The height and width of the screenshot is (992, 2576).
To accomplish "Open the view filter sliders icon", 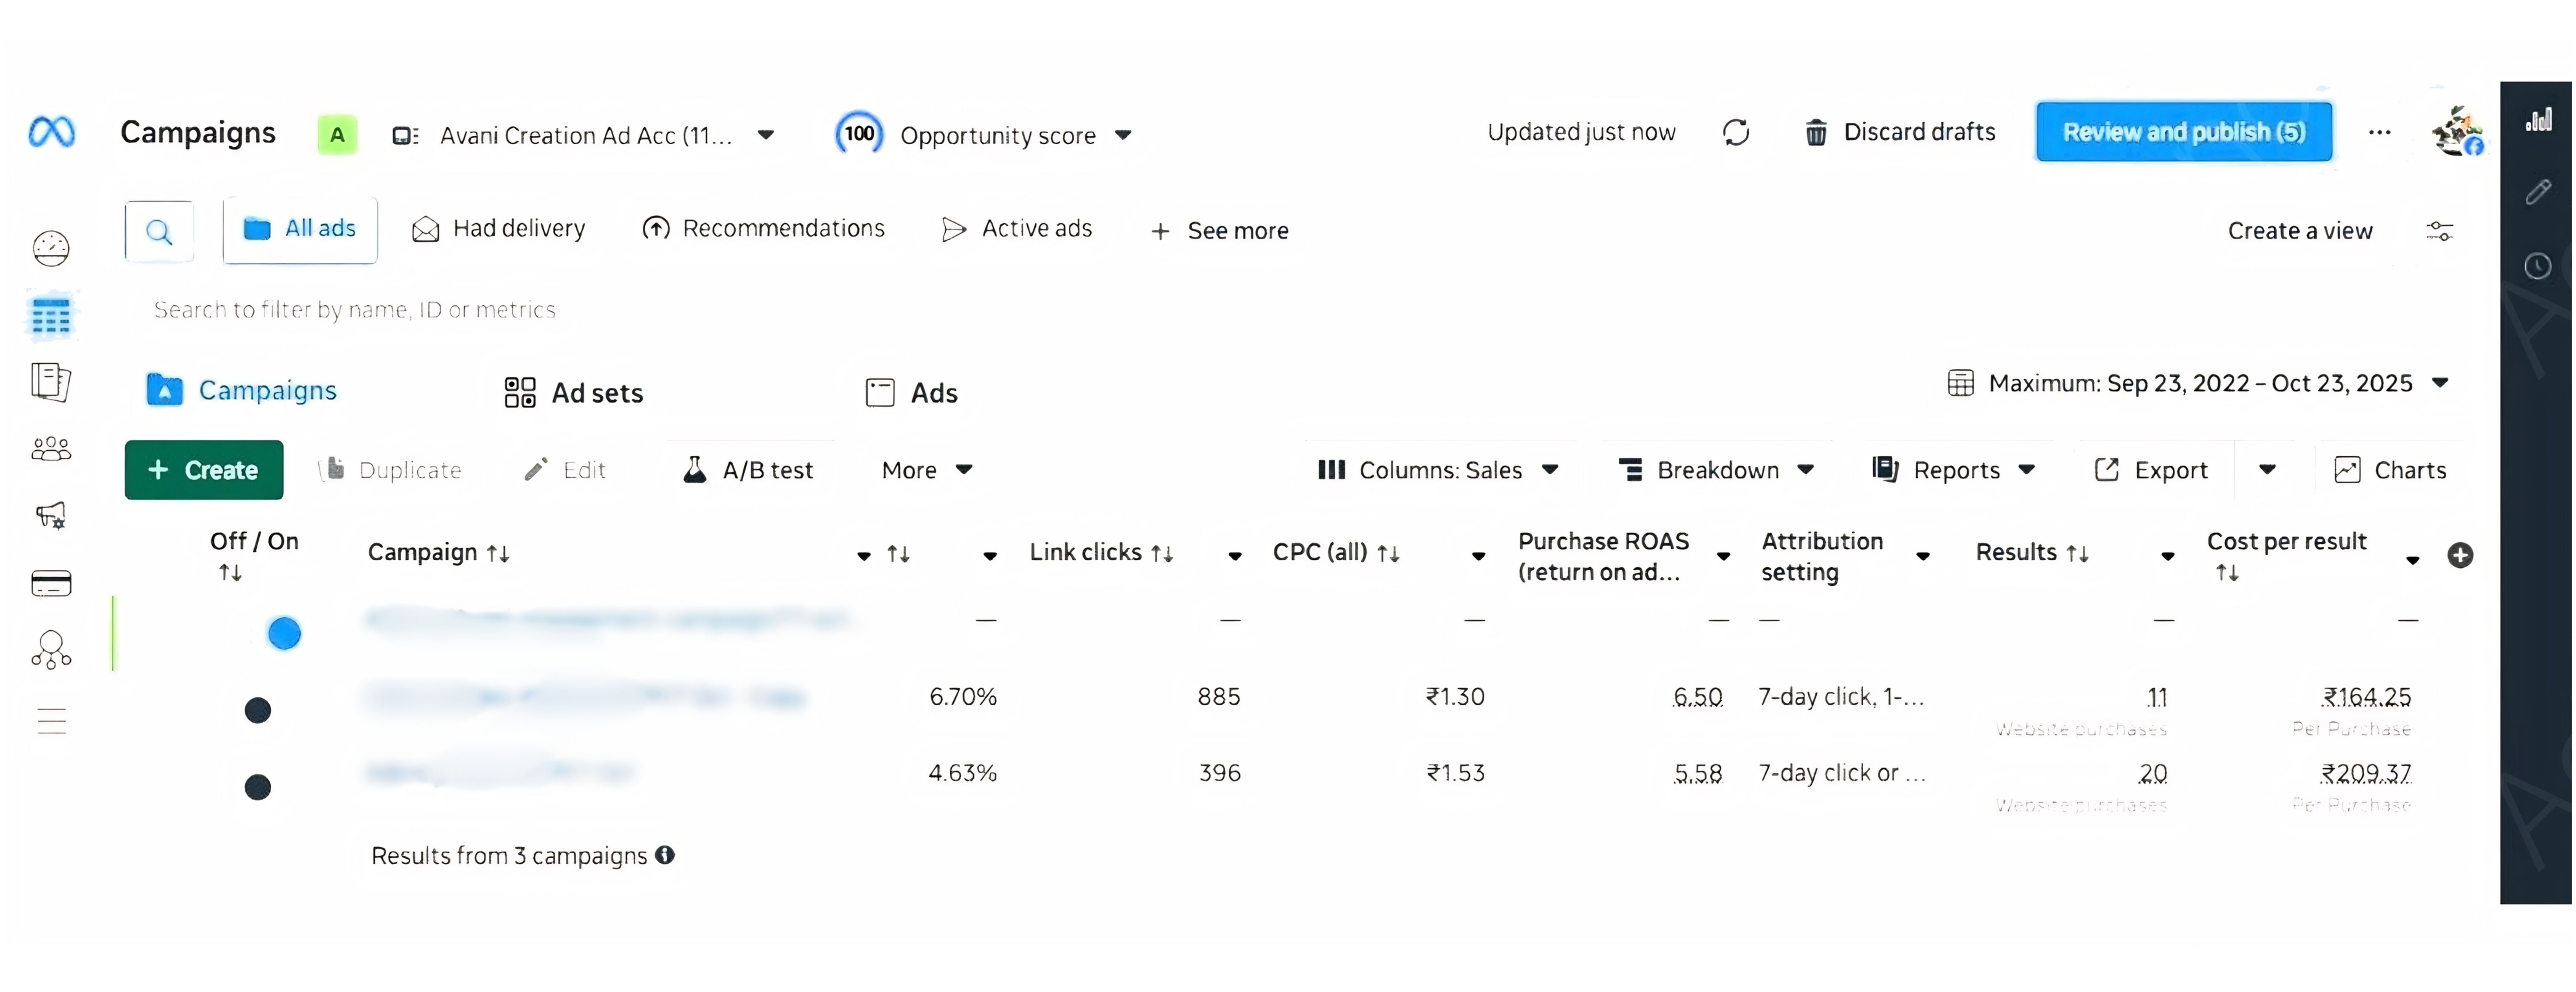I will click(2440, 231).
